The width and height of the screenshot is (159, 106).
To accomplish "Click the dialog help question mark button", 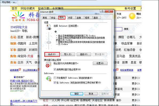I will pos(102,11).
